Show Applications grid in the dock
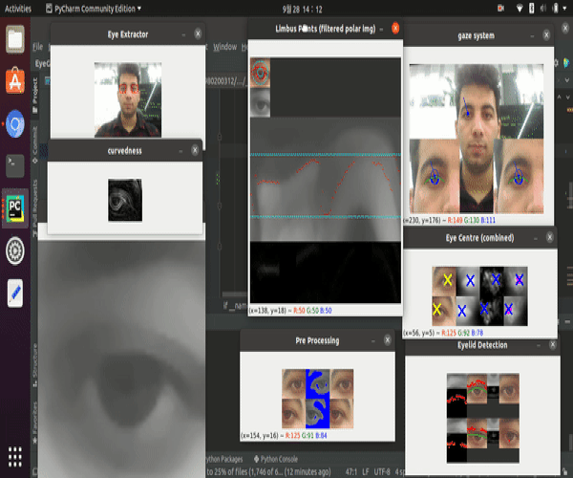Viewport: 573px width, 478px height. click(15, 457)
